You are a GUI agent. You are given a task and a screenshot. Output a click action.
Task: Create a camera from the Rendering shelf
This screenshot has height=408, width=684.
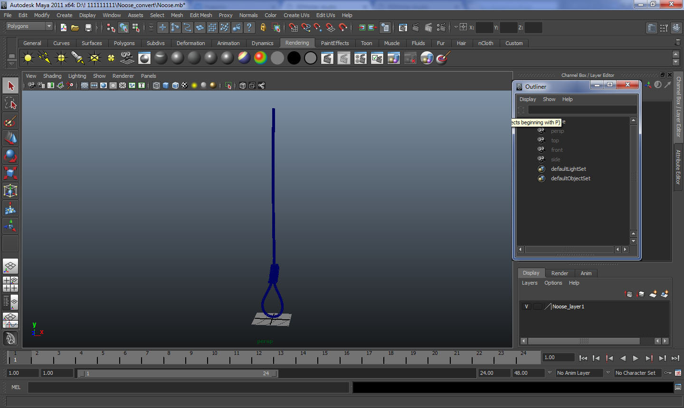127,58
